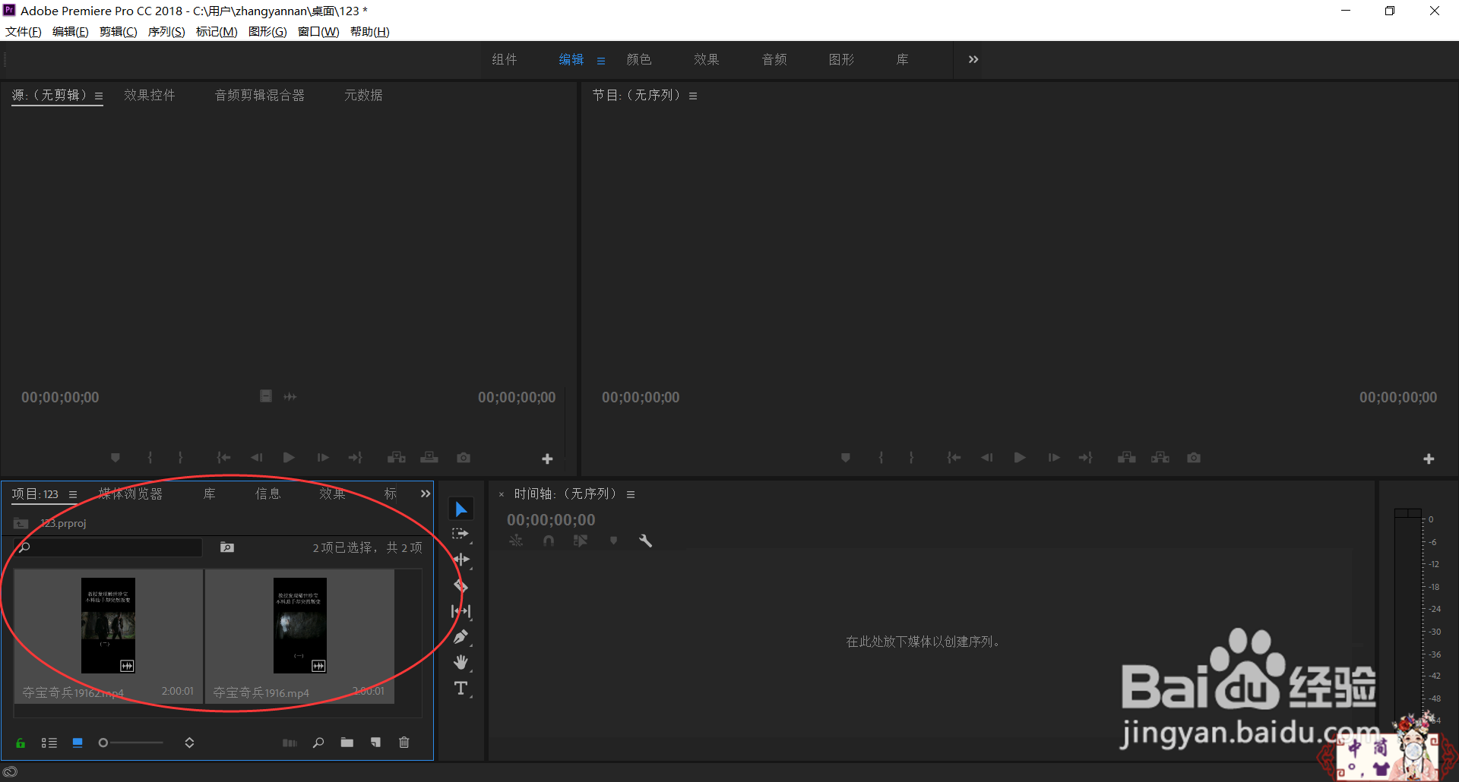Screen dimensions: 1459x782
Task: Play in the program monitor
Action: (x=1020, y=458)
